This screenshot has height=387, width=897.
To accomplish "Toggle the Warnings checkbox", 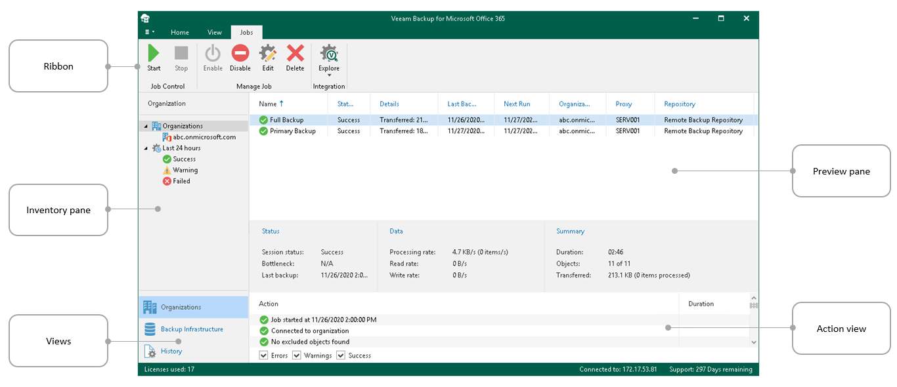I will click(x=297, y=356).
